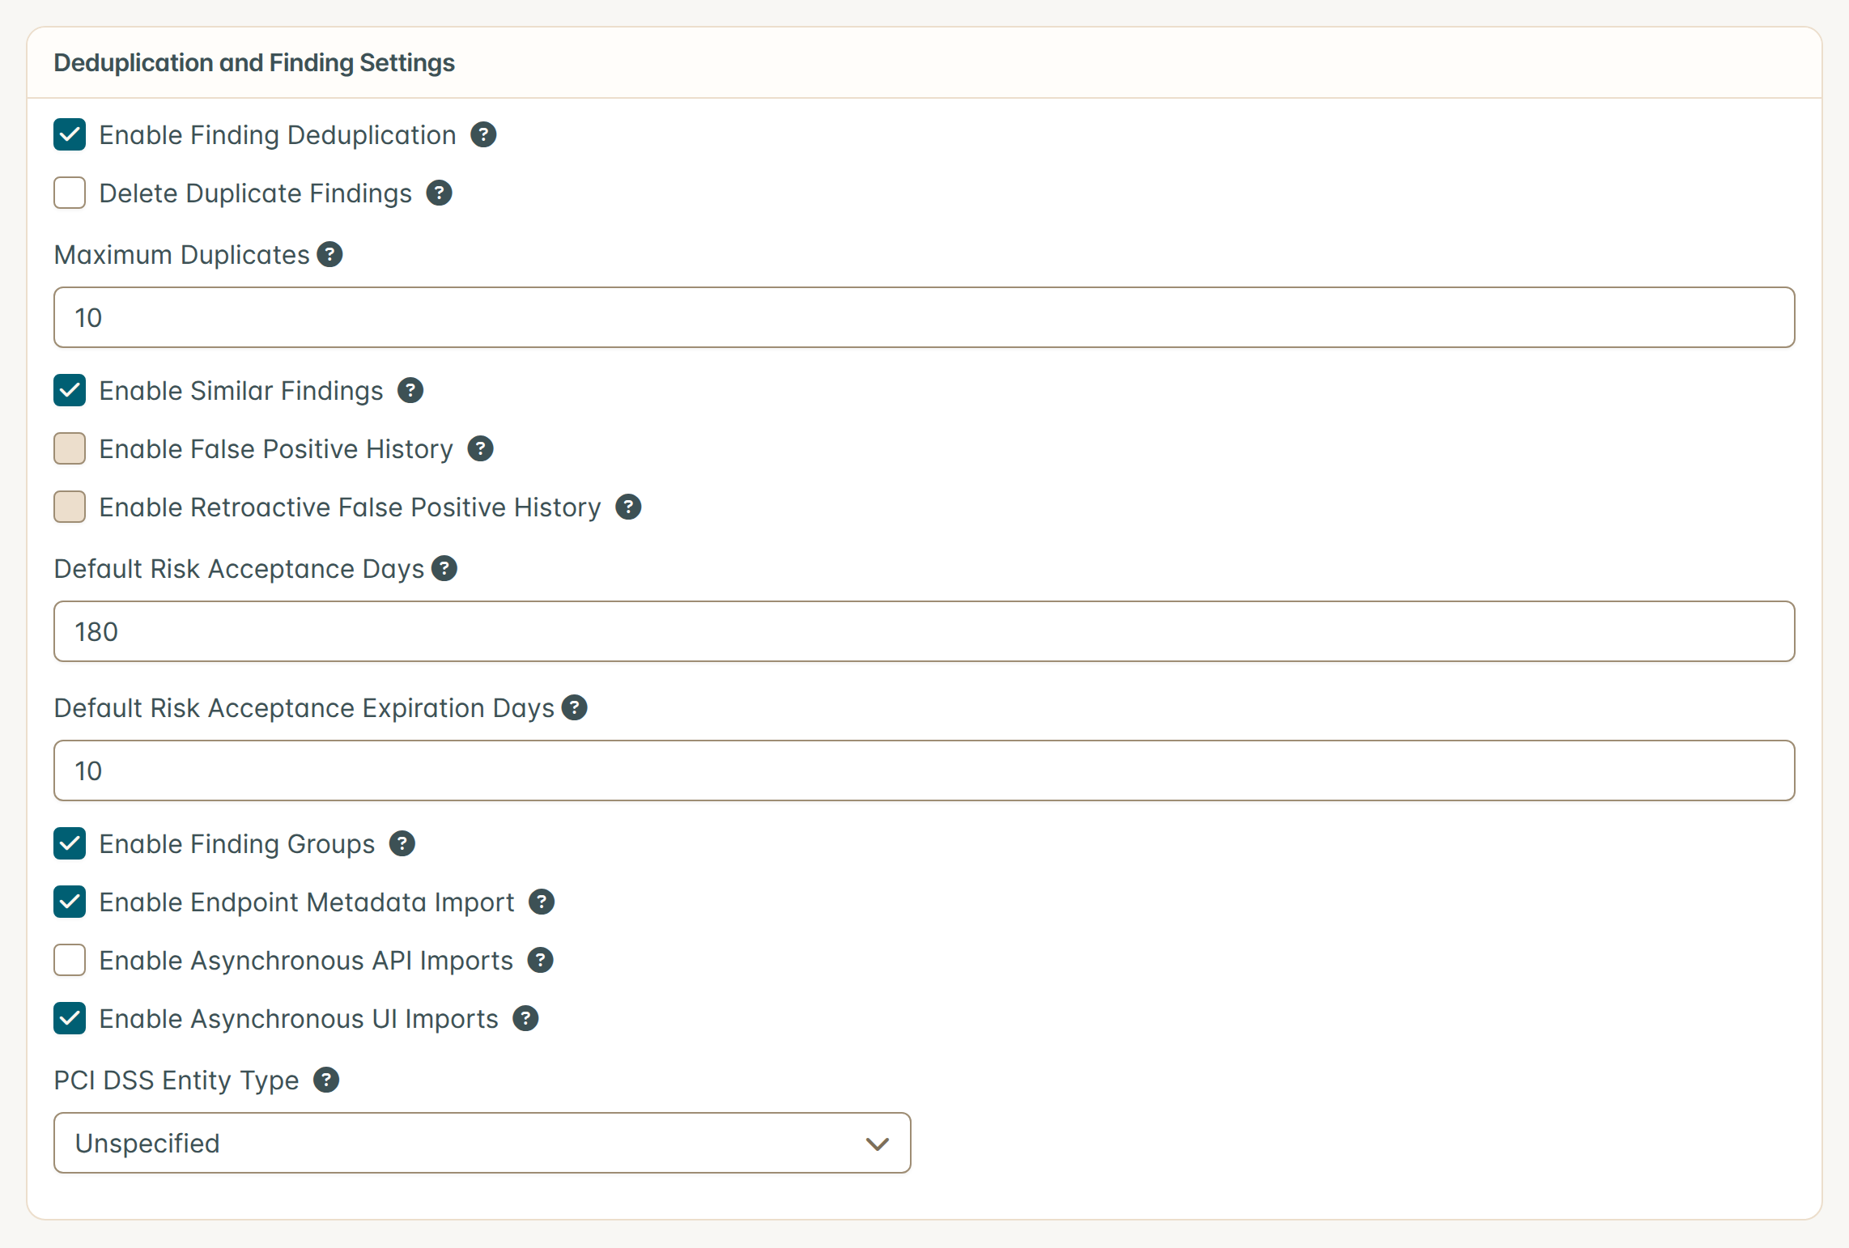The width and height of the screenshot is (1849, 1248).
Task: Click the Deduplication and Finding Settings heading
Action: pyautogui.click(x=254, y=62)
